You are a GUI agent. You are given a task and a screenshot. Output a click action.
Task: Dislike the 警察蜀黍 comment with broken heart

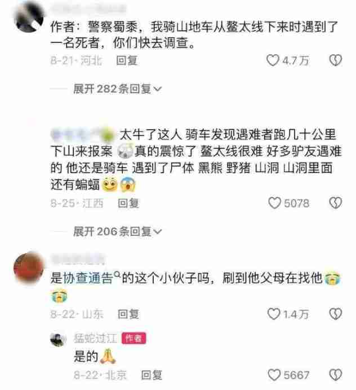click(x=335, y=60)
